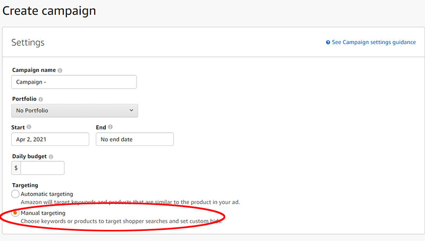Click the question mark guidance icon

(328, 42)
